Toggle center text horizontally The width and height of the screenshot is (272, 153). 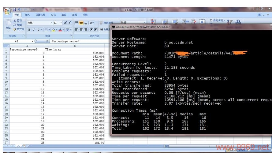[81, 29]
